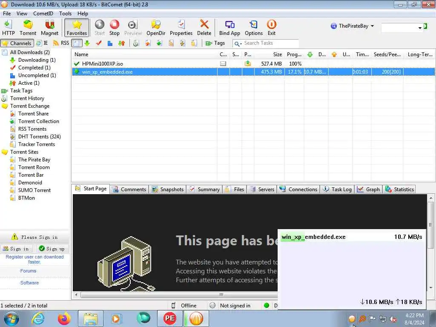Filter by downloading tasks green arrow icon
This screenshot has width=436, height=327.
[x=87, y=43]
